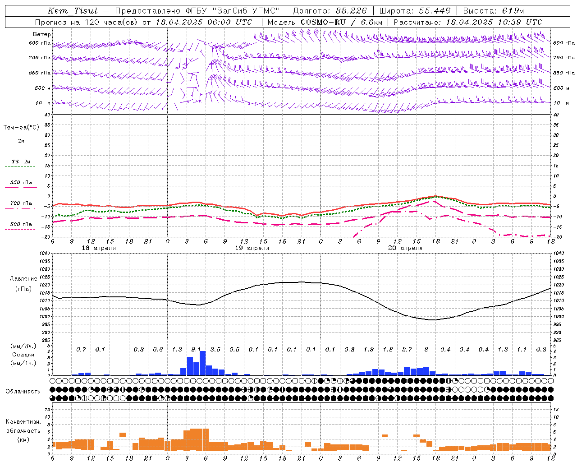577x462 pixels.
Task: Select the 850 гПа temperature legend entry
Action: (x=21, y=183)
